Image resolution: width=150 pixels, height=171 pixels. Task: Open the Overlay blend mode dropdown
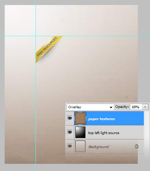click(90, 107)
